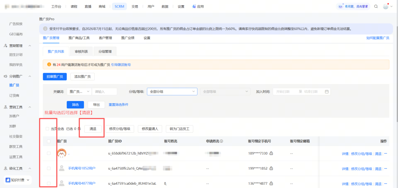The width and height of the screenshot is (398, 188).
Task: Click the lock icon next to 199****1852
Action: (x=271, y=169)
